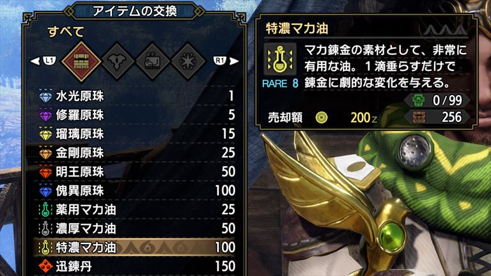The width and height of the screenshot is (491, 276).
Task: Choose 傀異原珠 costing 100
Action: tap(137, 190)
